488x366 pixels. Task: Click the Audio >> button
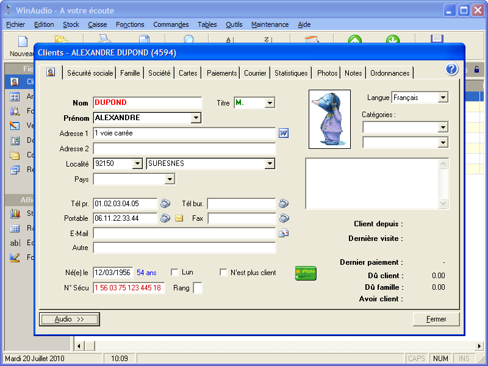pos(70,319)
